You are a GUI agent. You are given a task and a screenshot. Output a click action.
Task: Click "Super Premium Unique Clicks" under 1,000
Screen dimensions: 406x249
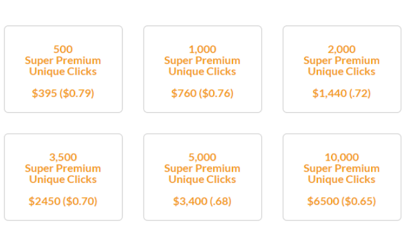pos(202,66)
